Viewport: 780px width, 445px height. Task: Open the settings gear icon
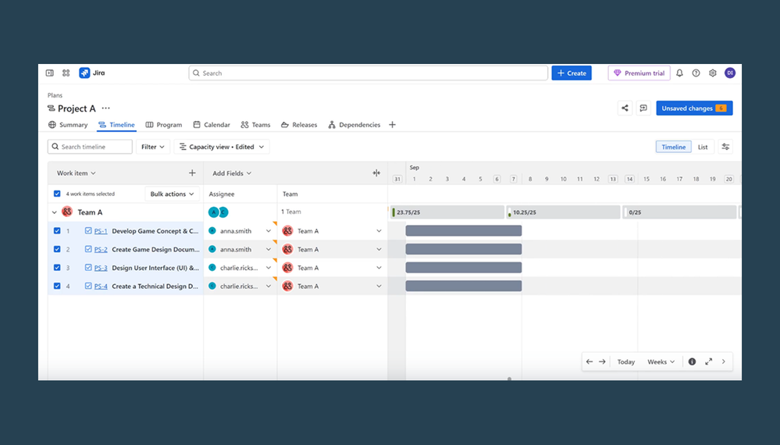click(713, 73)
